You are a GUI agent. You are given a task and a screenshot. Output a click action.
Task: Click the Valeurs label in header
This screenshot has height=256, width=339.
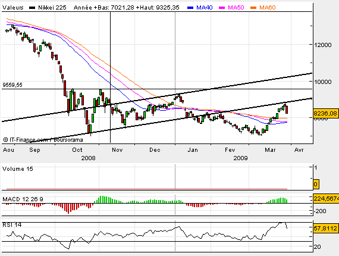coord(12,8)
